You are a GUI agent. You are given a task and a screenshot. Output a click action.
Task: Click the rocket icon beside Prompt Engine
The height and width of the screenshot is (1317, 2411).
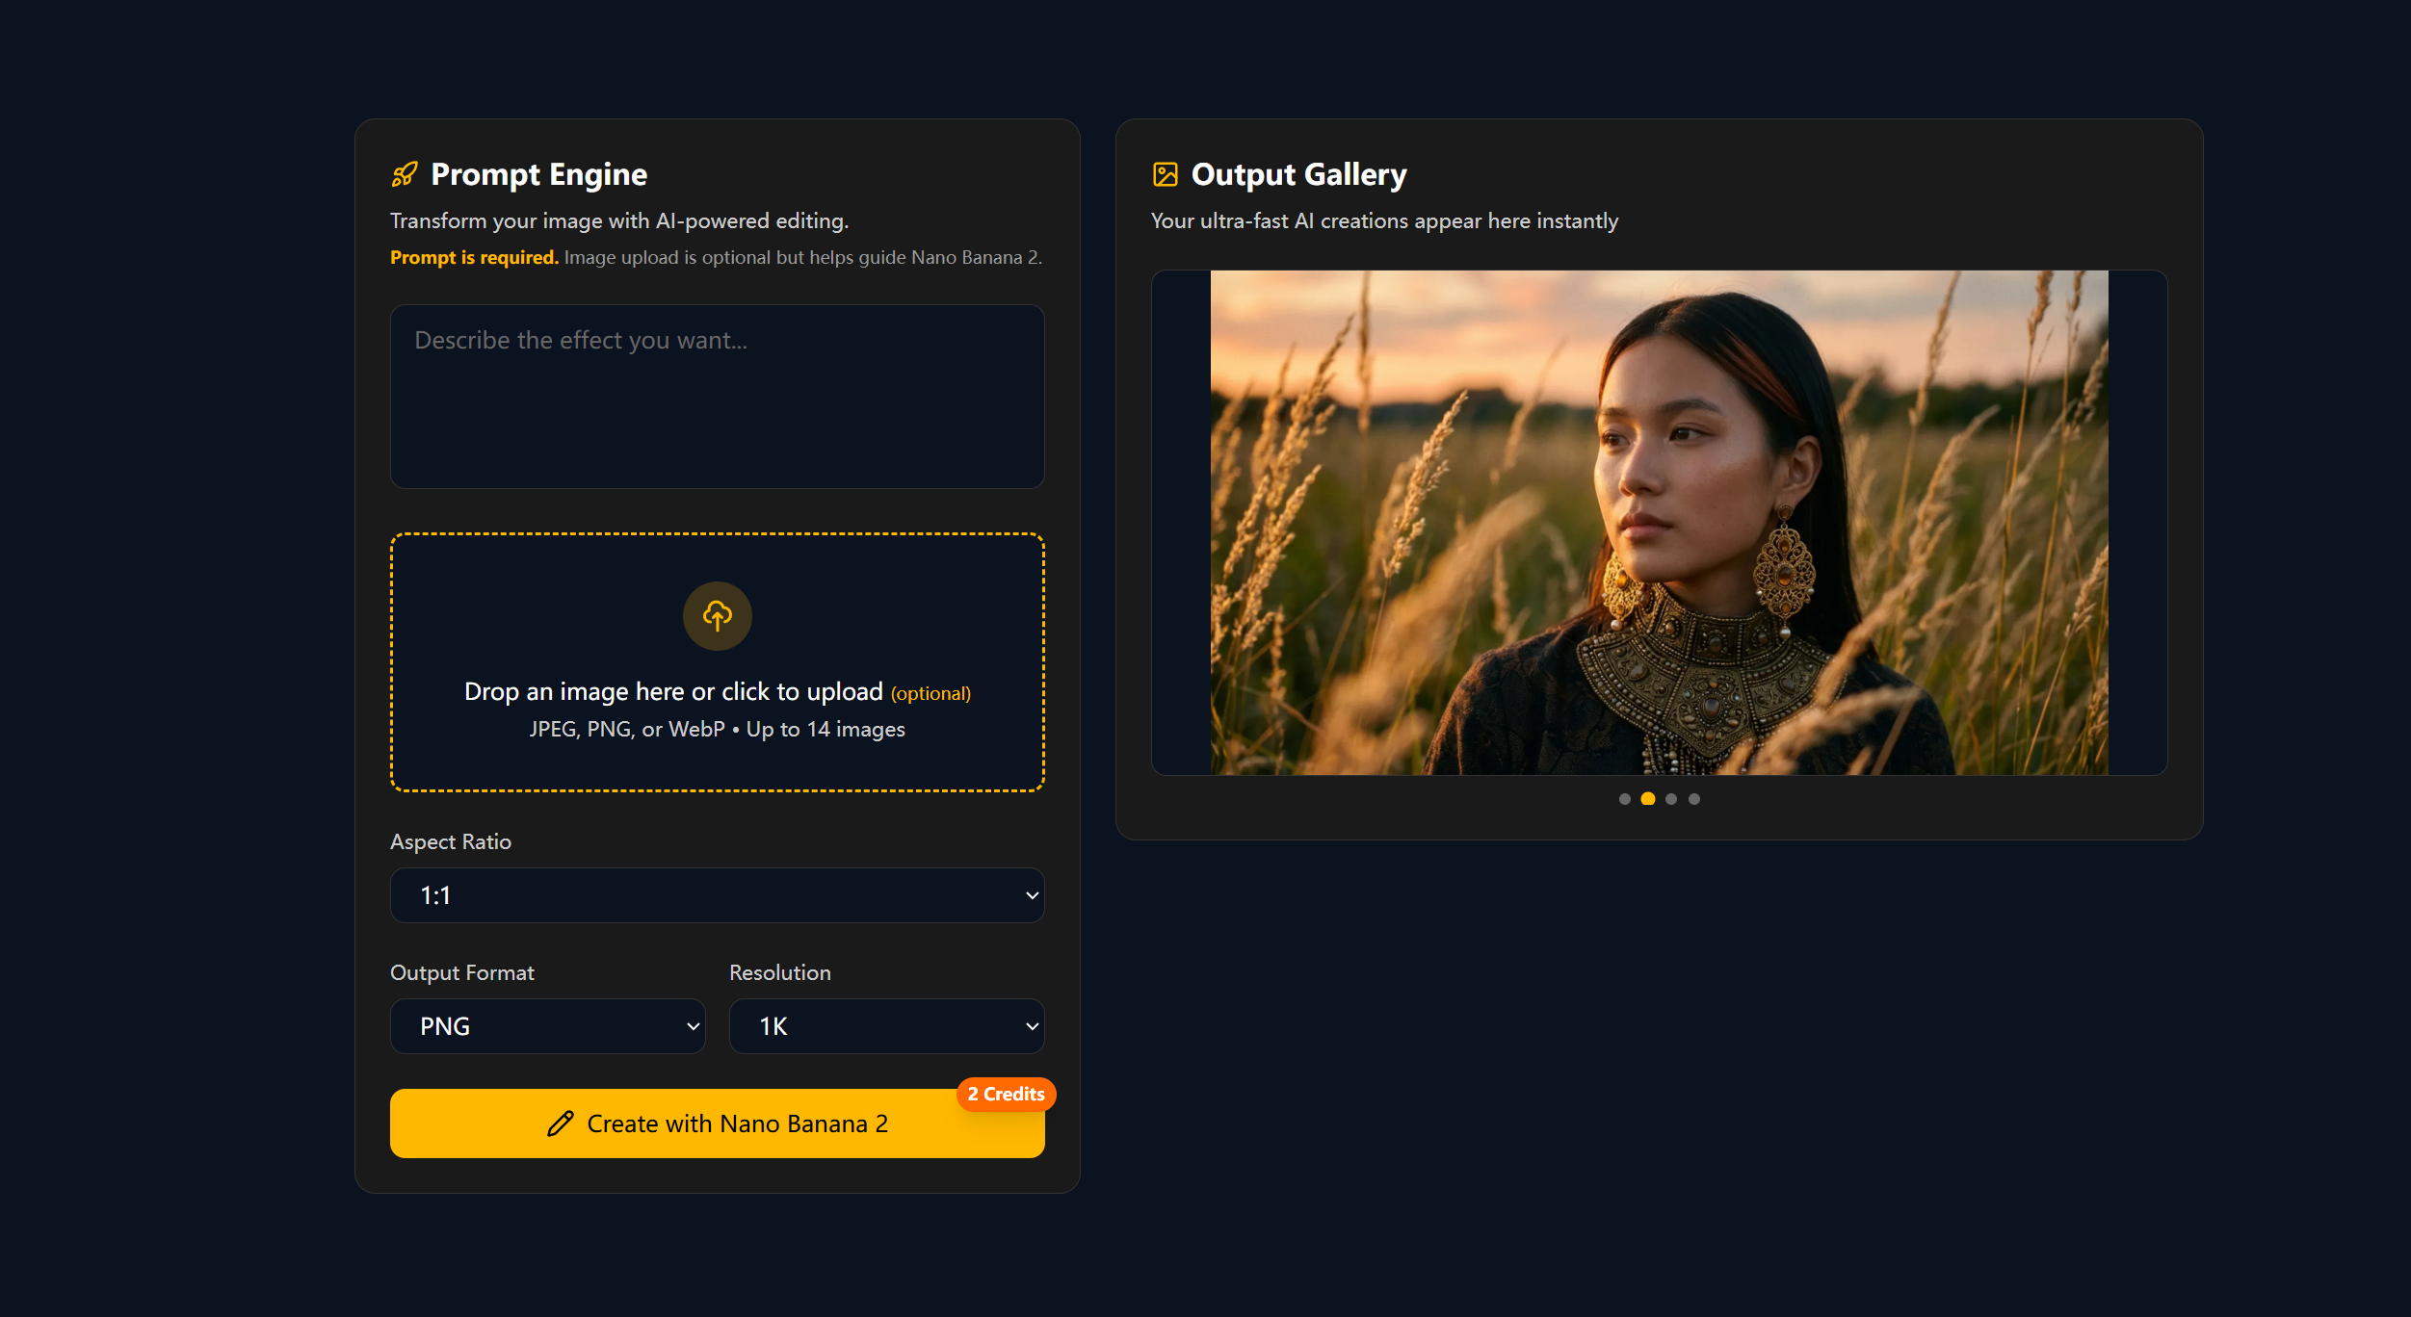tap(405, 174)
